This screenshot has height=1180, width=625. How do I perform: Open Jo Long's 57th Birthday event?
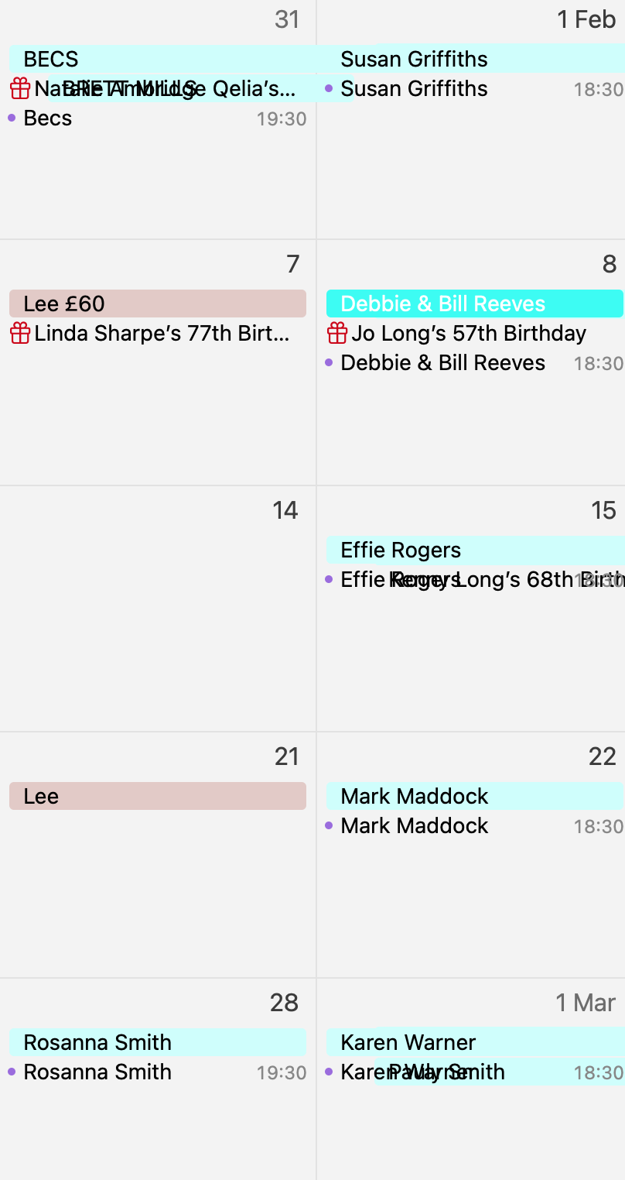tap(469, 334)
